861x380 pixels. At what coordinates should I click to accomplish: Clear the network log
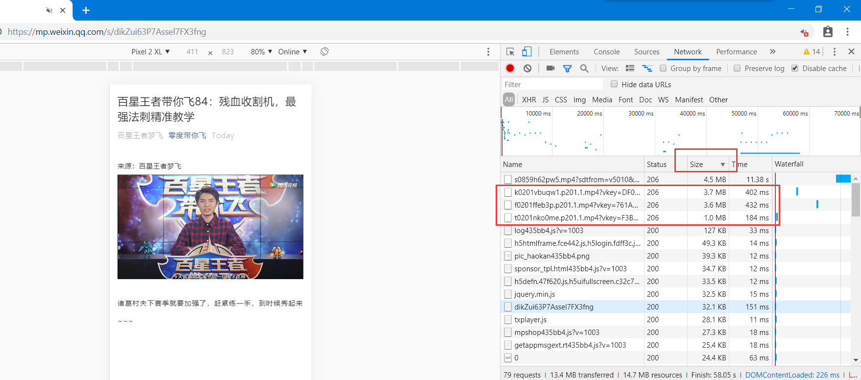[x=527, y=69]
